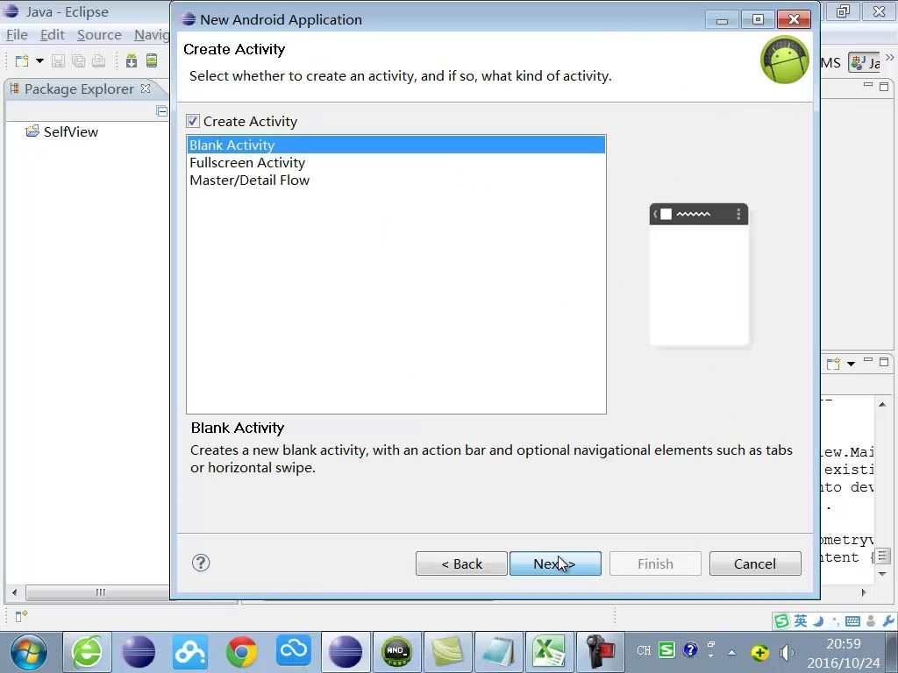
Task: Click the green 360 plus tray icon
Action: pyautogui.click(x=760, y=652)
